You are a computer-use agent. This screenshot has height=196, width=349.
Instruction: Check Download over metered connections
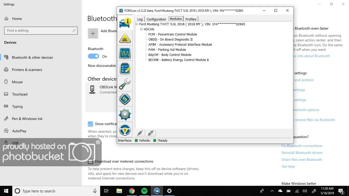pos(90,161)
